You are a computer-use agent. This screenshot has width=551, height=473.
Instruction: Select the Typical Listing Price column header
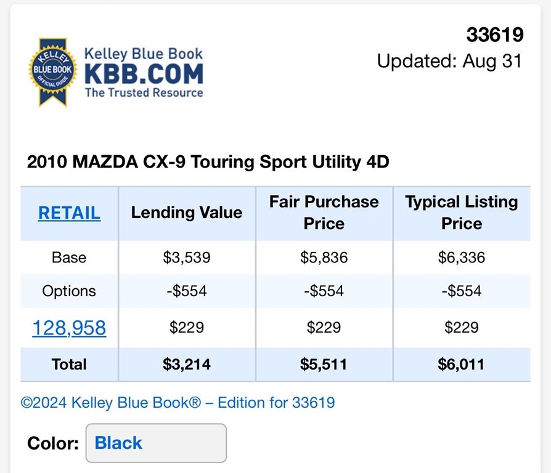[x=462, y=212]
